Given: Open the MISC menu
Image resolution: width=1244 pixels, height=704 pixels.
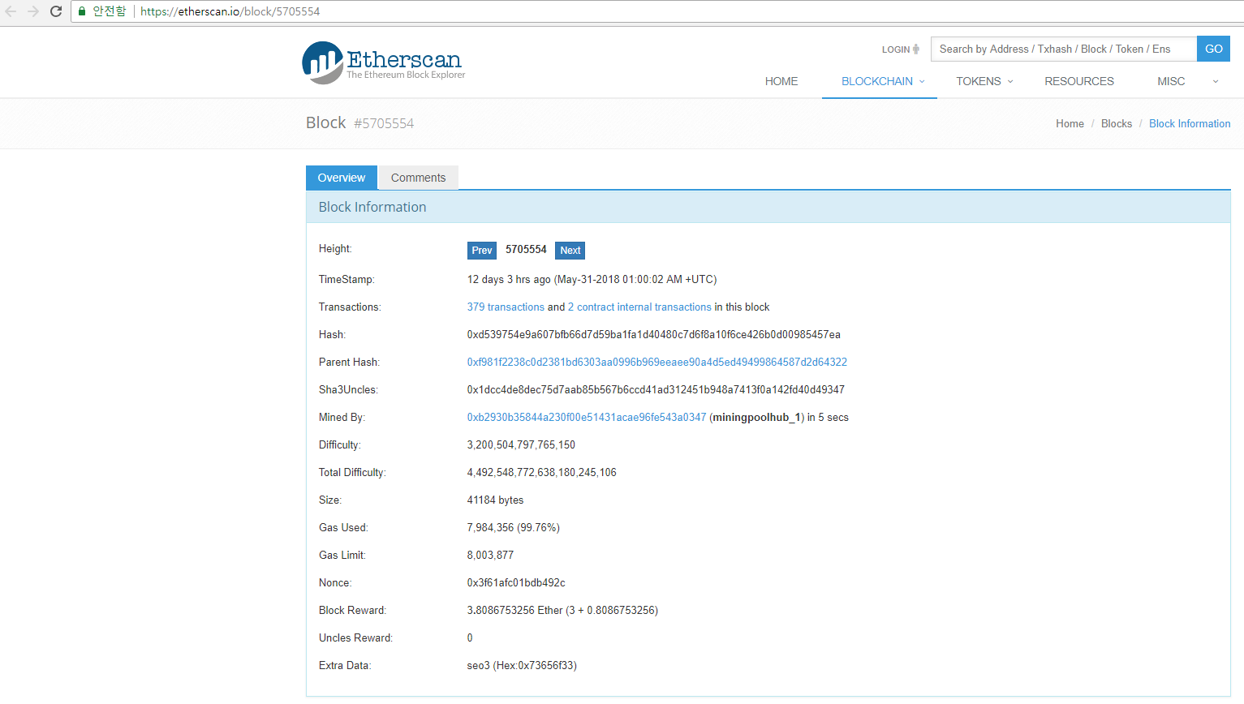Looking at the screenshot, I should point(1171,81).
